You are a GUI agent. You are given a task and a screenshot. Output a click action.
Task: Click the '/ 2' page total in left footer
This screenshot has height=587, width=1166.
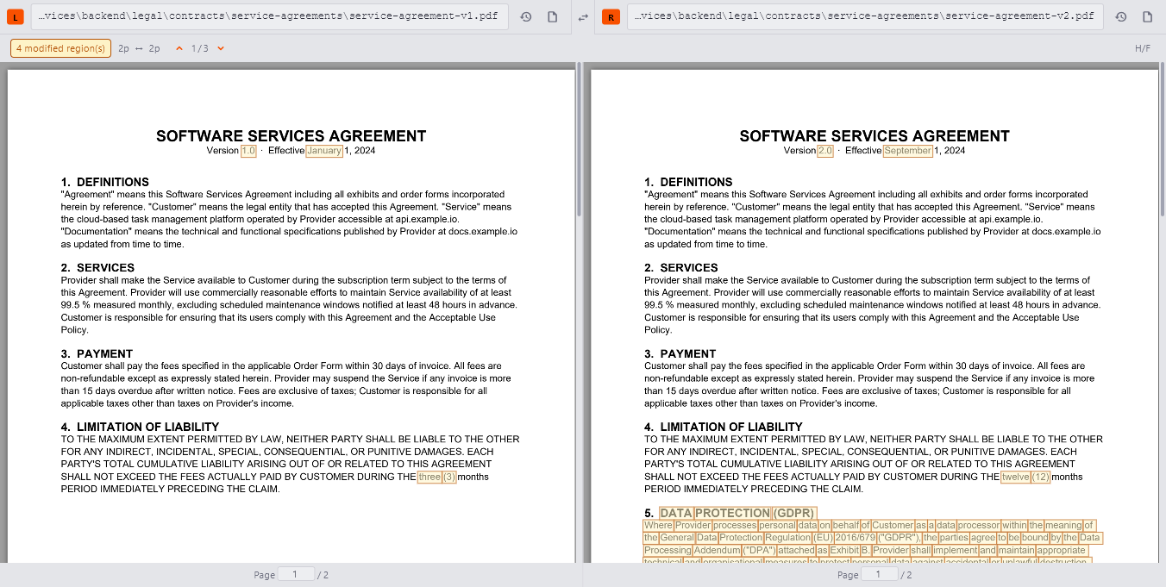click(x=323, y=575)
